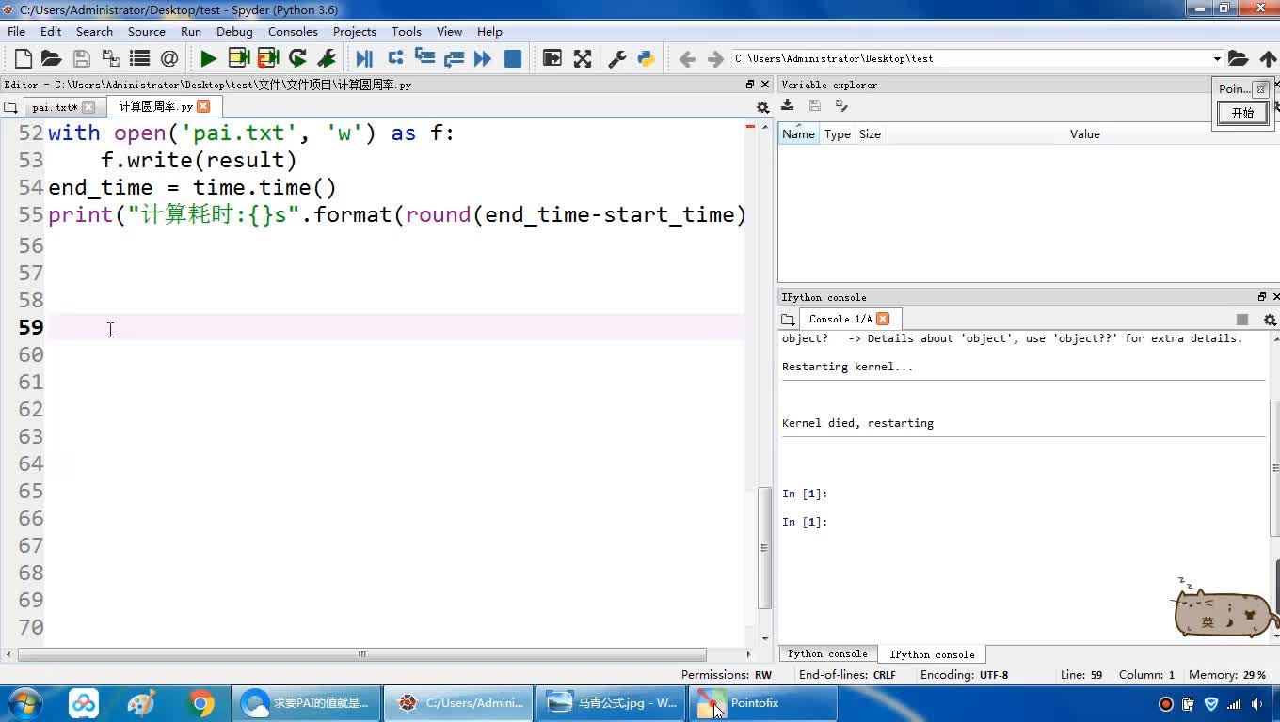Click the blue stop debugging square
Image resolution: width=1280 pixels, height=722 pixels.
[x=513, y=59]
